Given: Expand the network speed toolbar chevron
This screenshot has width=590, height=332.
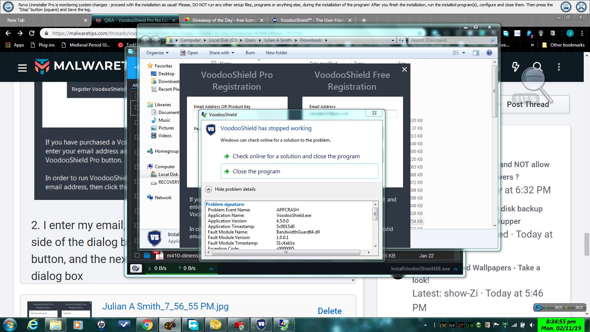Looking at the screenshot, I should (x=211, y=269).
